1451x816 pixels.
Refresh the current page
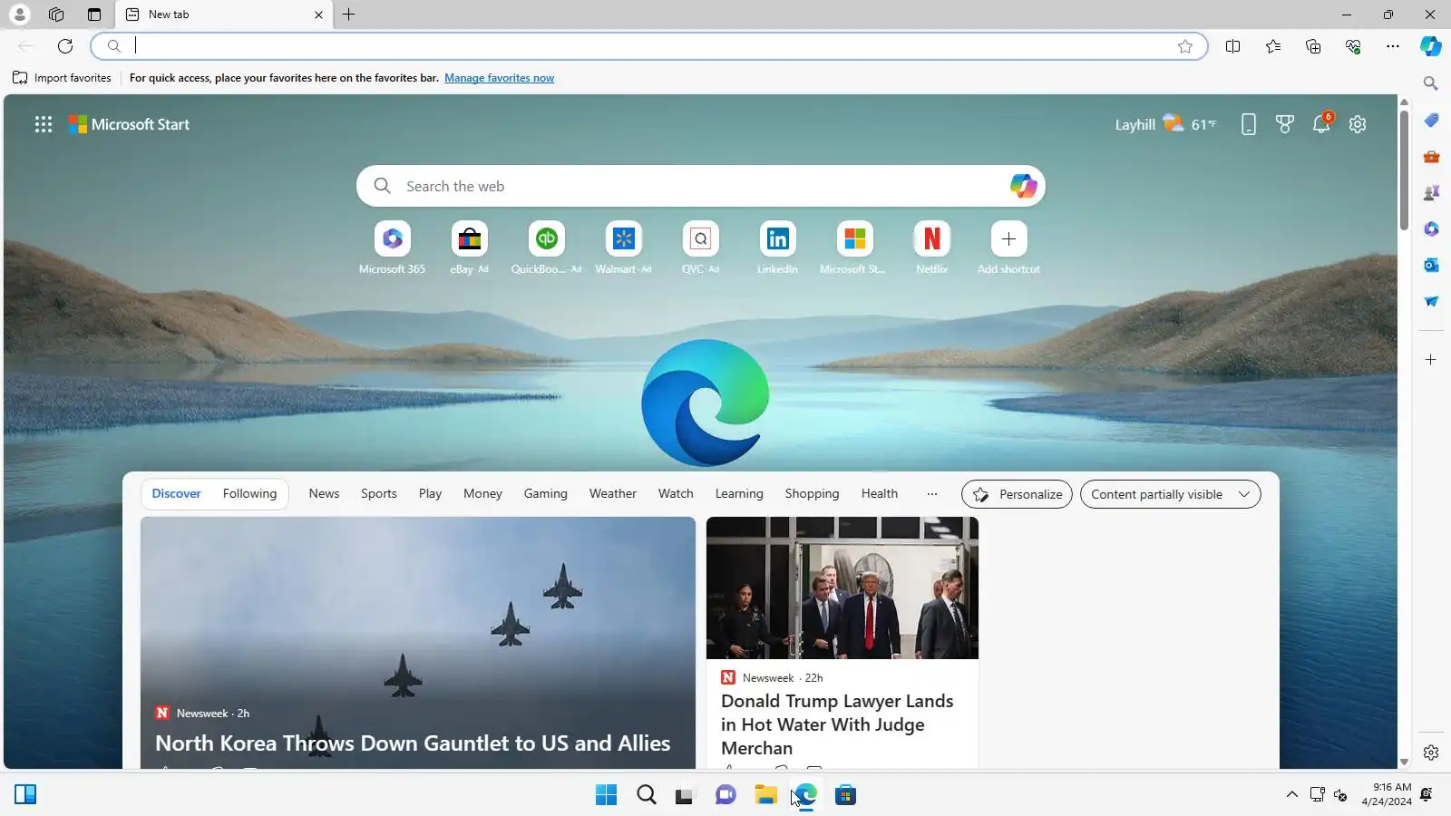click(x=65, y=46)
